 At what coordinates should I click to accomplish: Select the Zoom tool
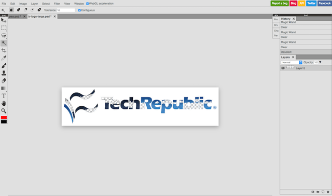[x=4, y=111]
